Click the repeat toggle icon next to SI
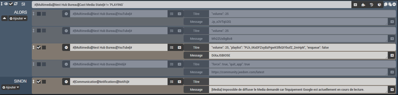398x95 pixels. [x=16, y=4]
